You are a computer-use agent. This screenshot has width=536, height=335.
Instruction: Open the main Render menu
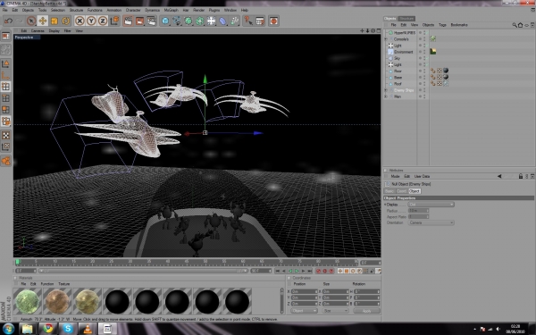(x=198, y=10)
